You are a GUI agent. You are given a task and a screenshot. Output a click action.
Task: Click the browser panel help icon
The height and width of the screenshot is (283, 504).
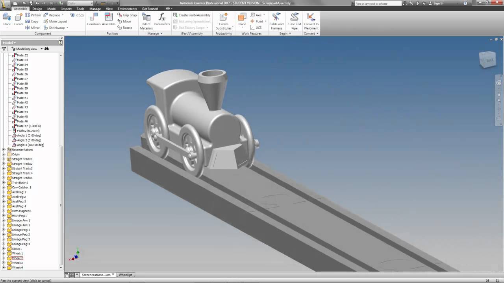click(x=61, y=42)
